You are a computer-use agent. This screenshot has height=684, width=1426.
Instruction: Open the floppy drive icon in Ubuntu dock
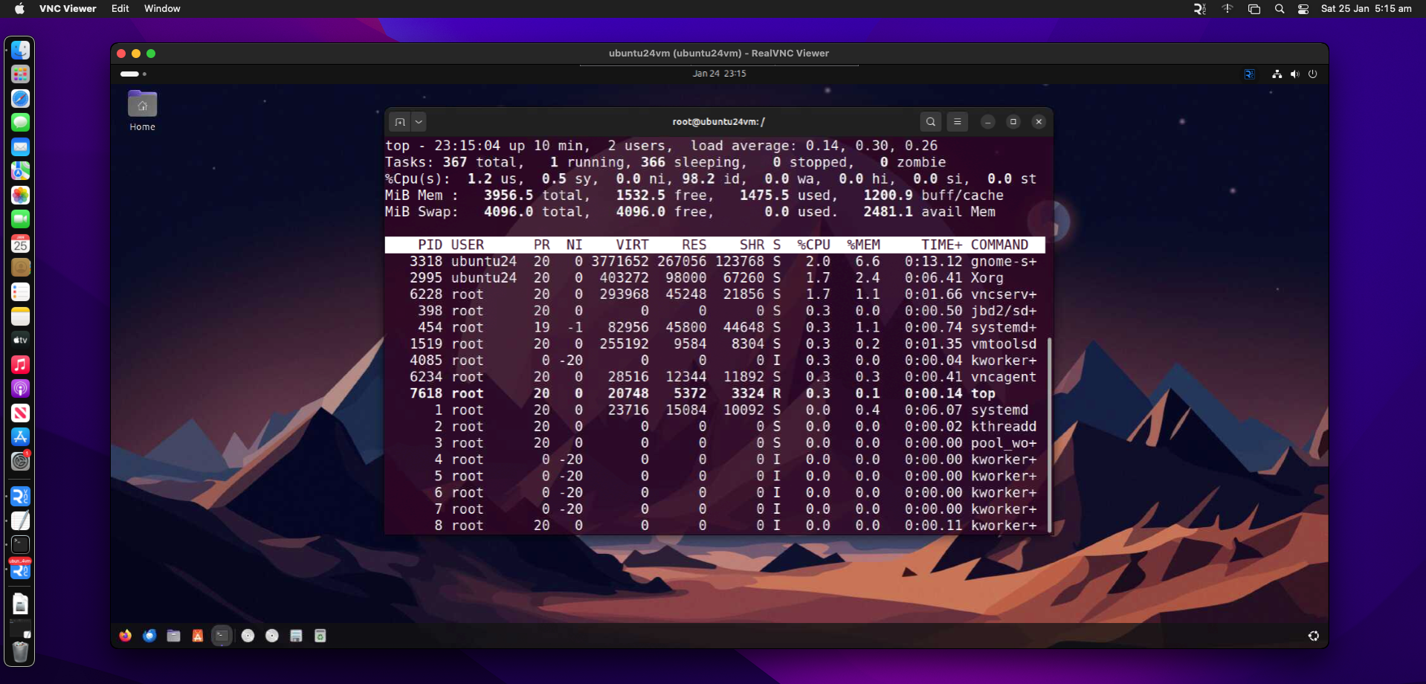click(x=296, y=636)
